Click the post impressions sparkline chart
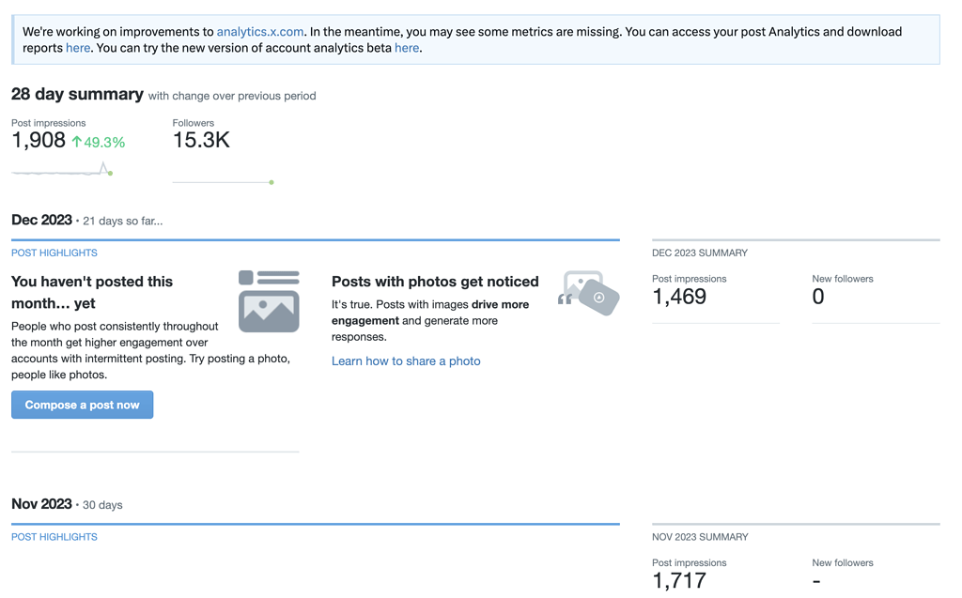The width and height of the screenshot is (962, 598). 62,171
